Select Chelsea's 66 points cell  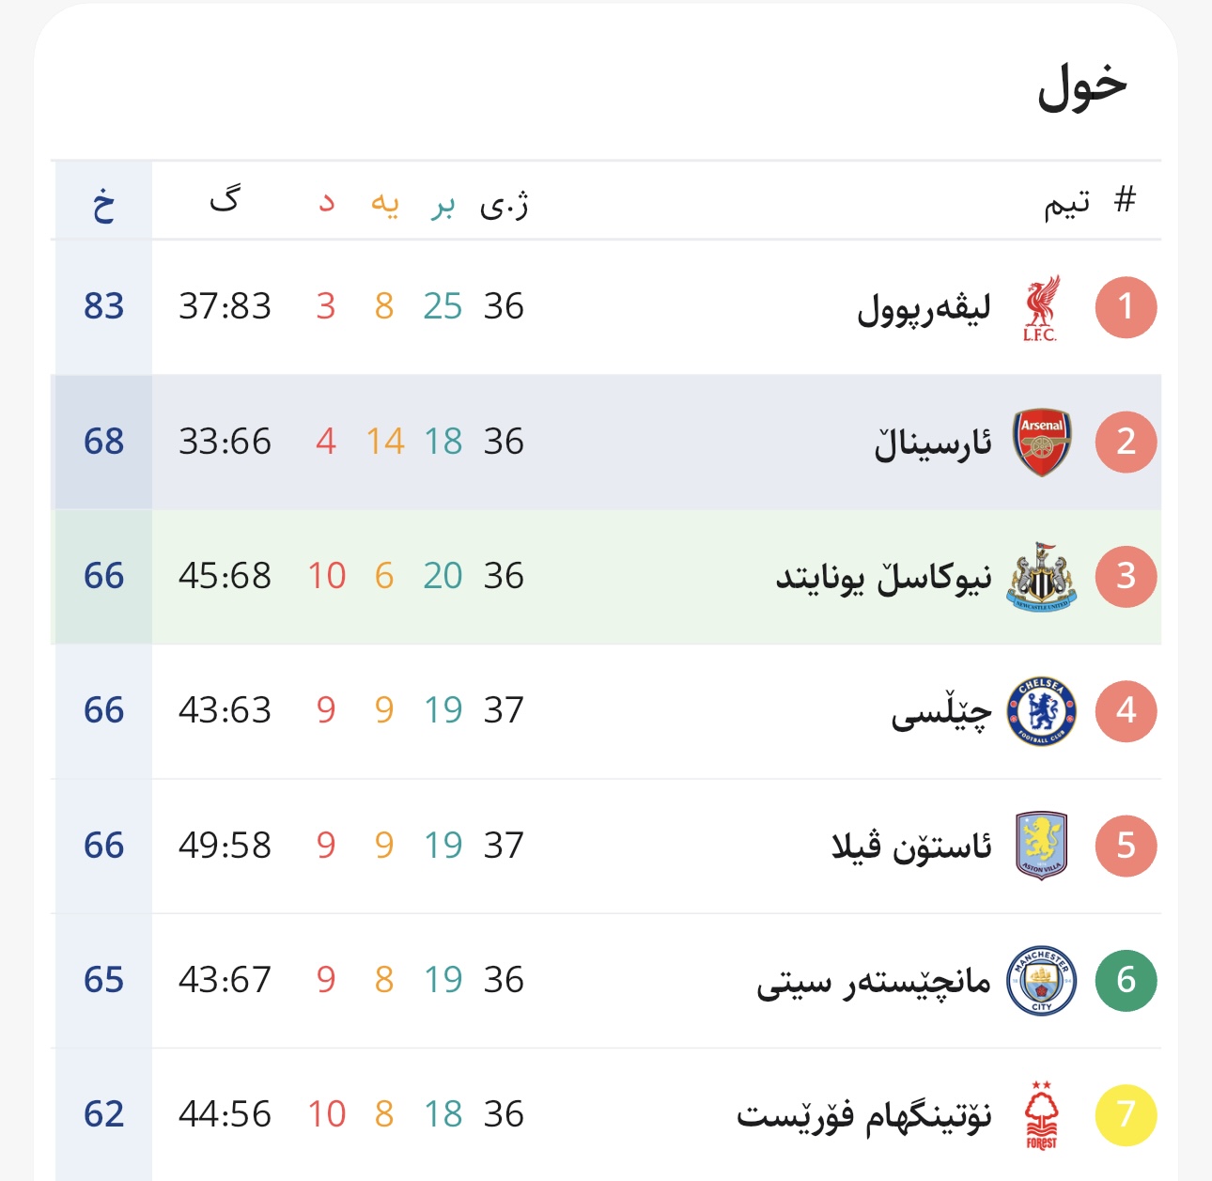click(103, 710)
